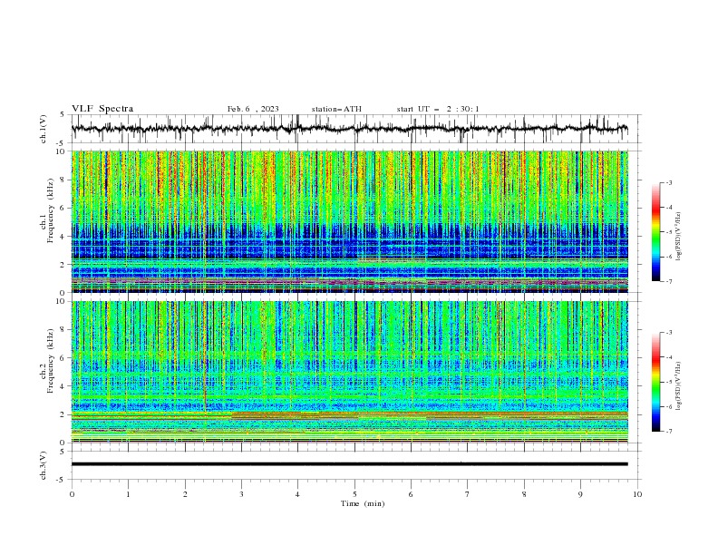The width and height of the screenshot is (718, 555).
Task: Click the 'start UT = 2 :30: 1' text
Action: (x=438, y=109)
